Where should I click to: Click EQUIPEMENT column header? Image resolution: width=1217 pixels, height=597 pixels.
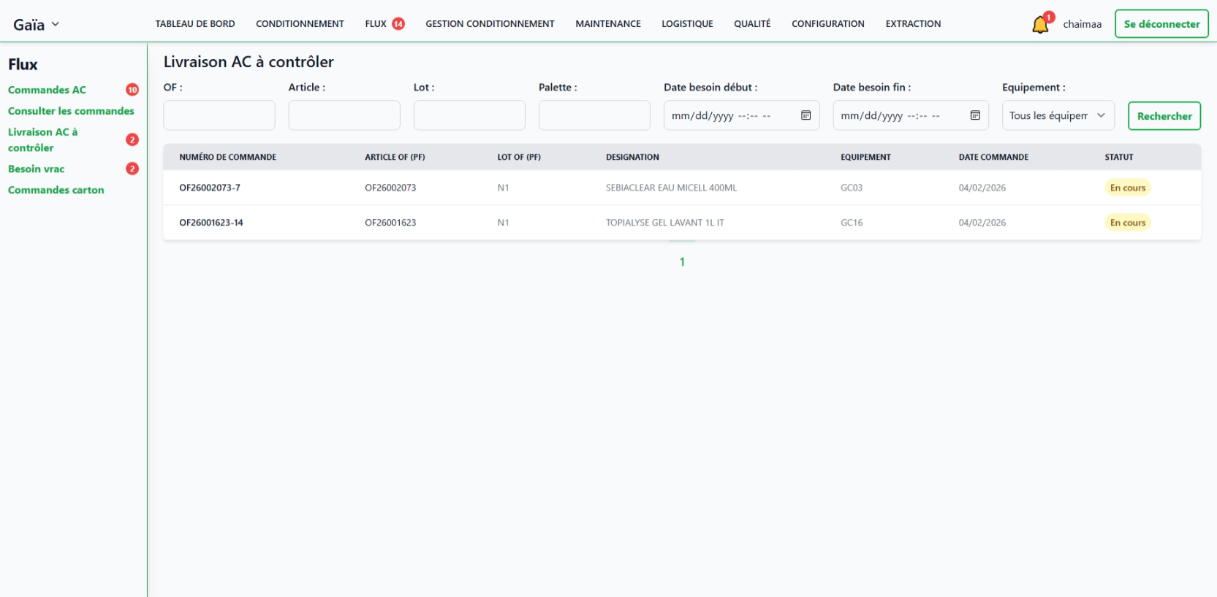865,157
